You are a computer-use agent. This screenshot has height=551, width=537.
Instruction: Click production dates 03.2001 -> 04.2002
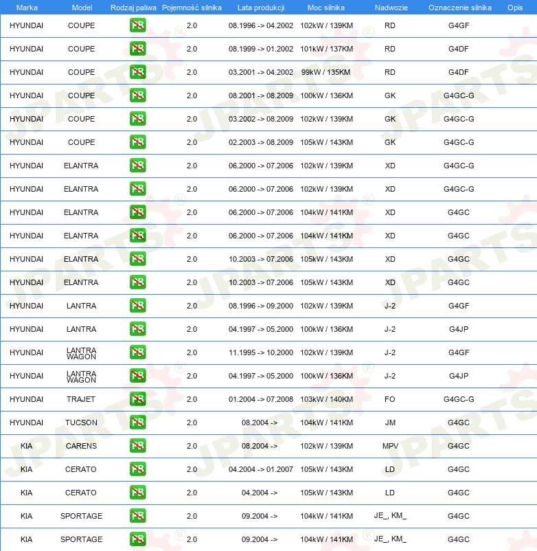pos(260,72)
